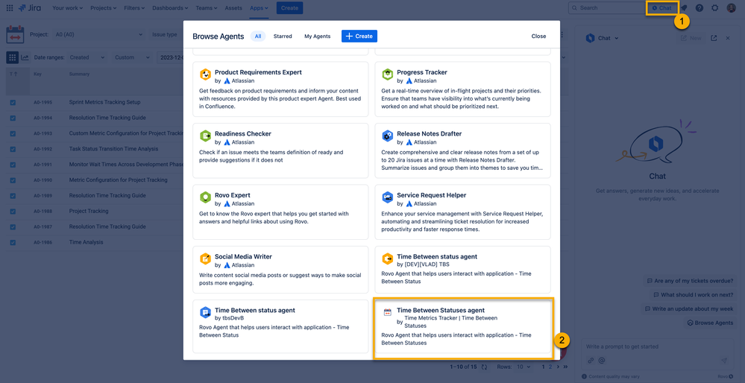Click the Release Notes Drafter agent icon
The width and height of the screenshot is (745, 383).
[x=387, y=136]
